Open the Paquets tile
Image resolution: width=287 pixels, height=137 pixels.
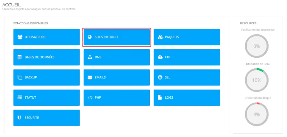pos(187,37)
